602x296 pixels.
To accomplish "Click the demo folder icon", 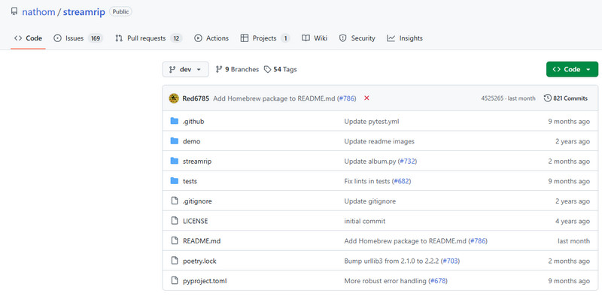I will pyautogui.click(x=175, y=141).
